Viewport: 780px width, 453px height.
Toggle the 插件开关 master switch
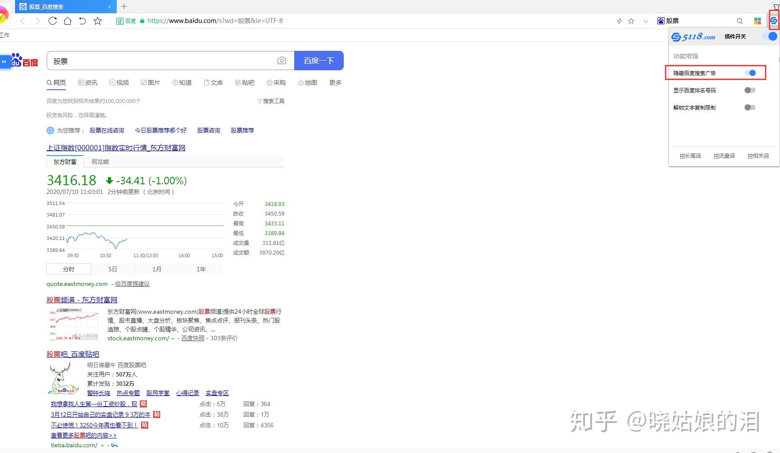(770, 37)
